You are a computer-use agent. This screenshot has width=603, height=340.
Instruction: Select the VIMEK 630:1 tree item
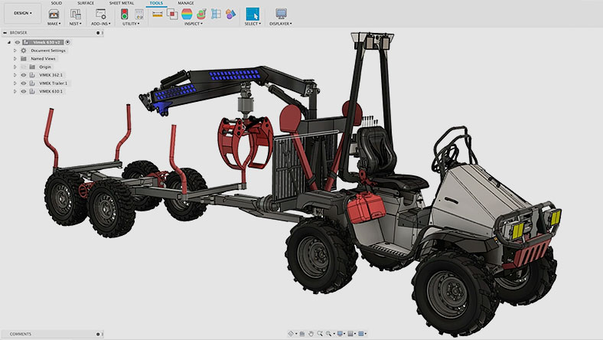(x=51, y=92)
